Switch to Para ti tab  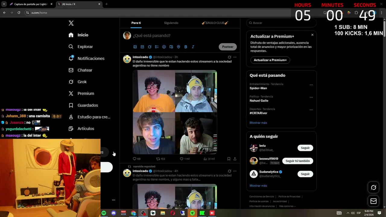click(x=136, y=23)
